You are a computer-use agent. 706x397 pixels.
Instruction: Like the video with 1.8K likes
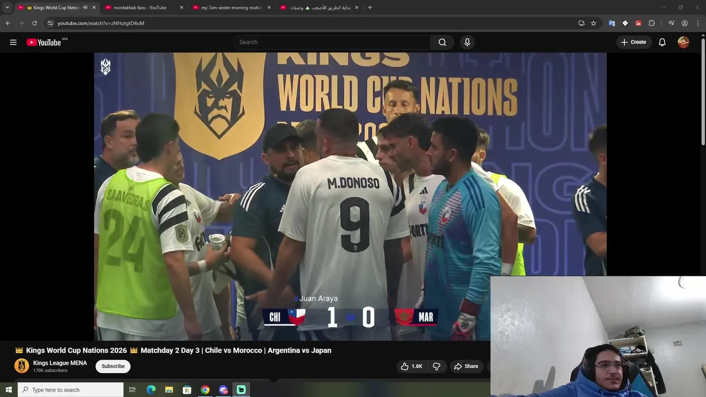[411, 366]
